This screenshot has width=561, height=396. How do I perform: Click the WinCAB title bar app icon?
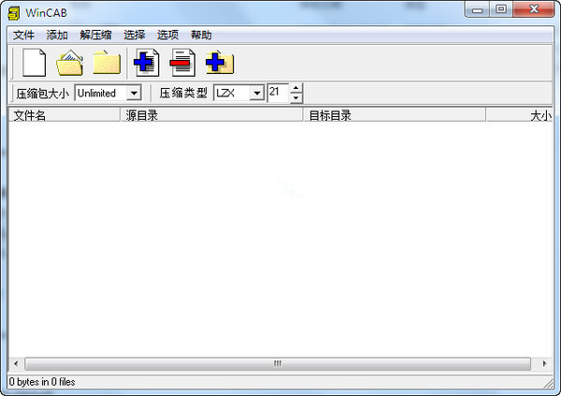click(14, 13)
